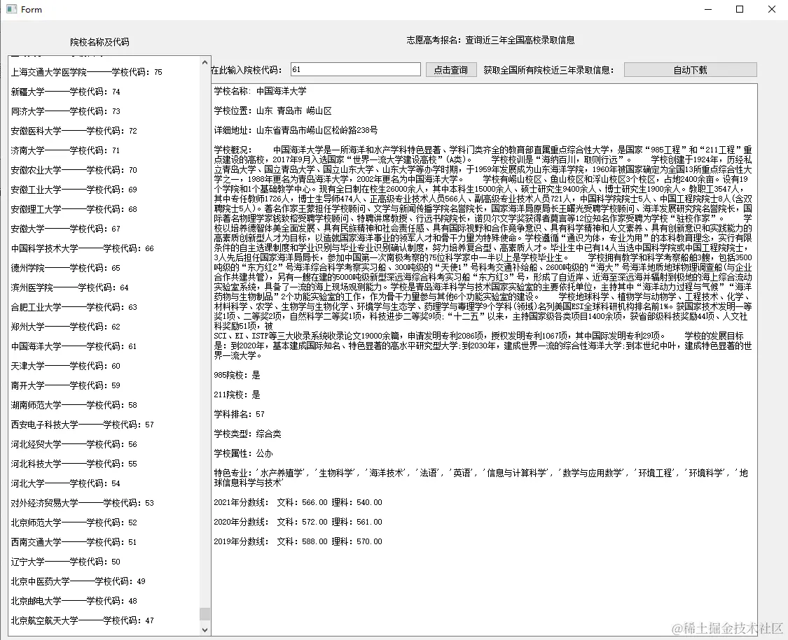
Task: Click the 985院校: 是 line
Action: pyautogui.click(x=237, y=375)
